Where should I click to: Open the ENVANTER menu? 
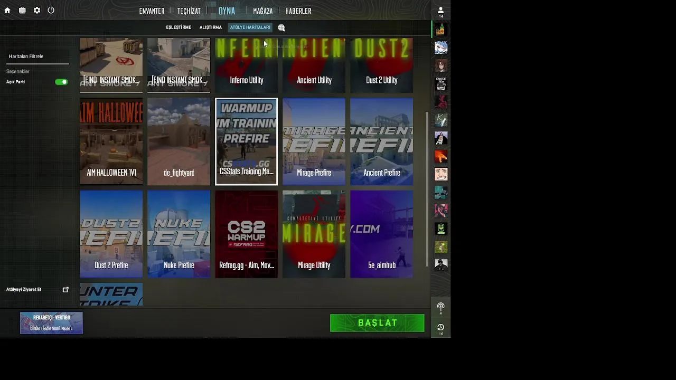tap(152, 11)
